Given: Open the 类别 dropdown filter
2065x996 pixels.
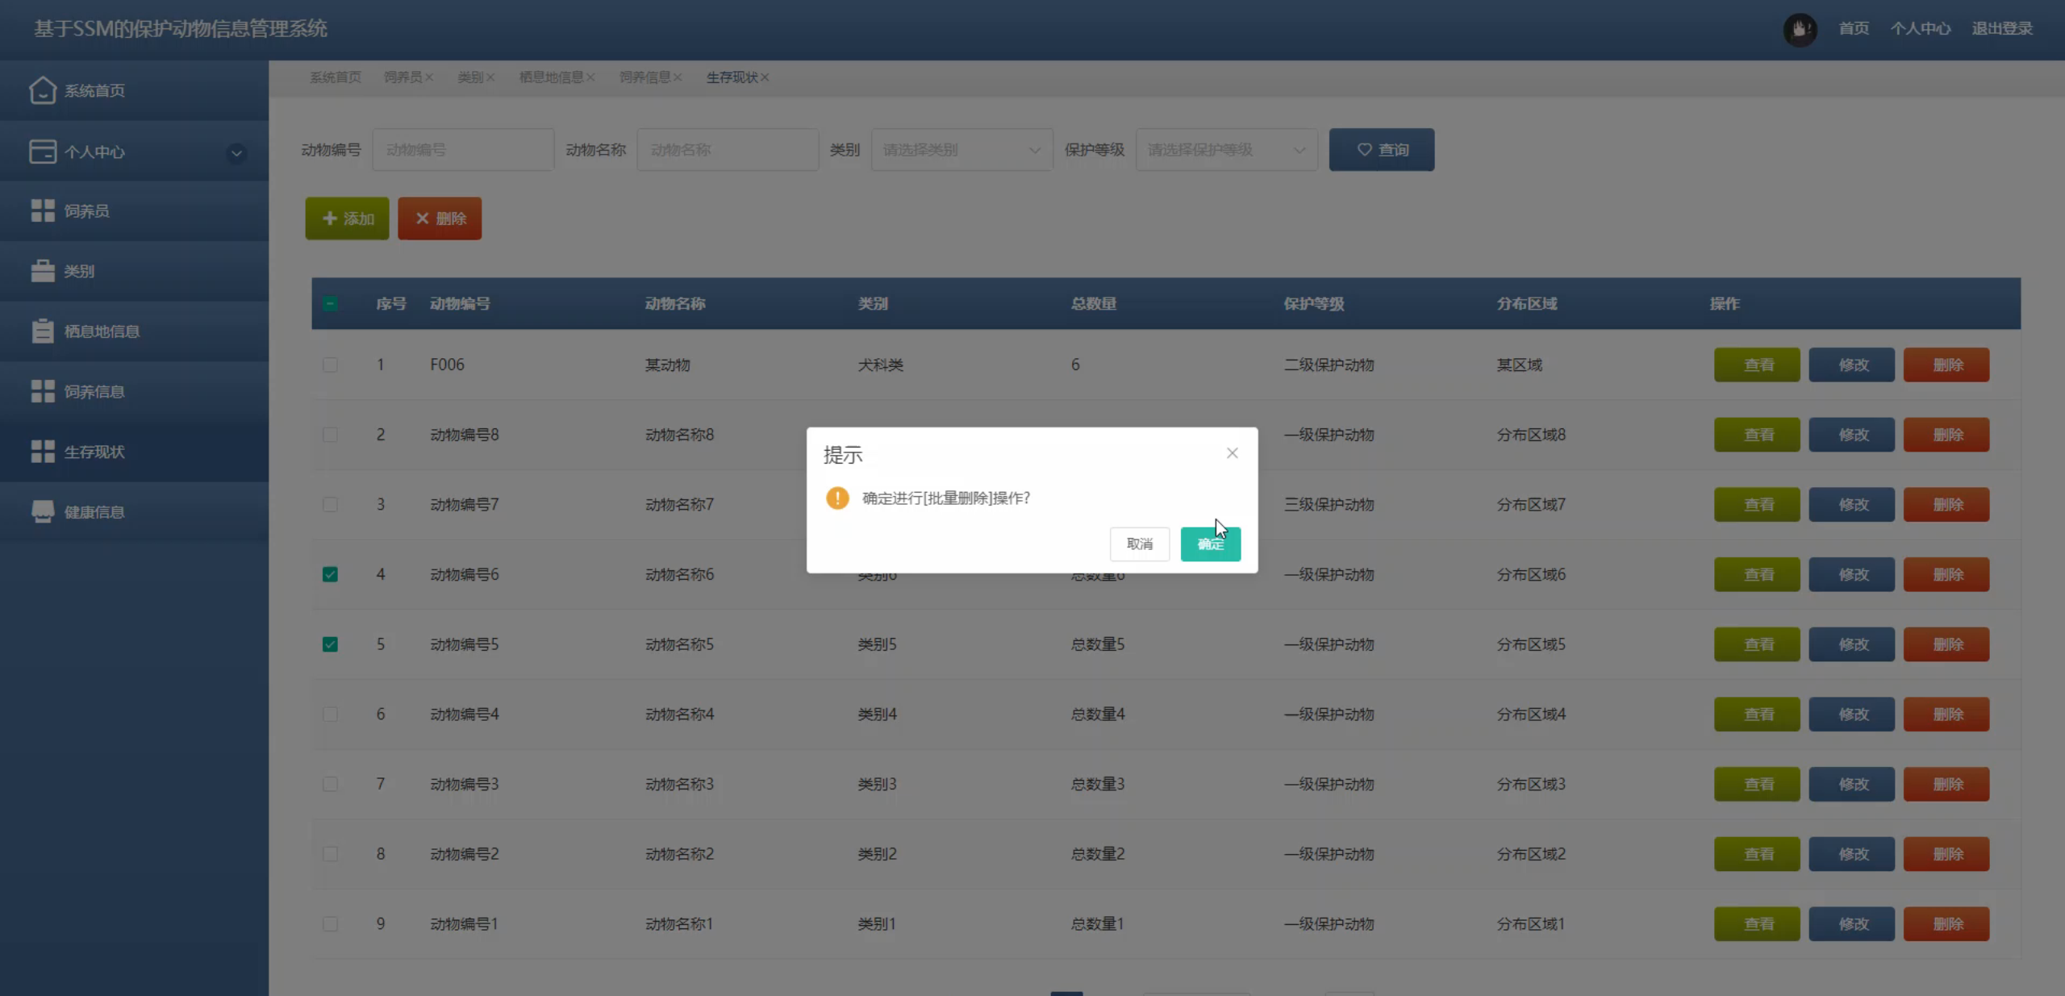Looking at the screenshot, I should click(x=961, y=150).
